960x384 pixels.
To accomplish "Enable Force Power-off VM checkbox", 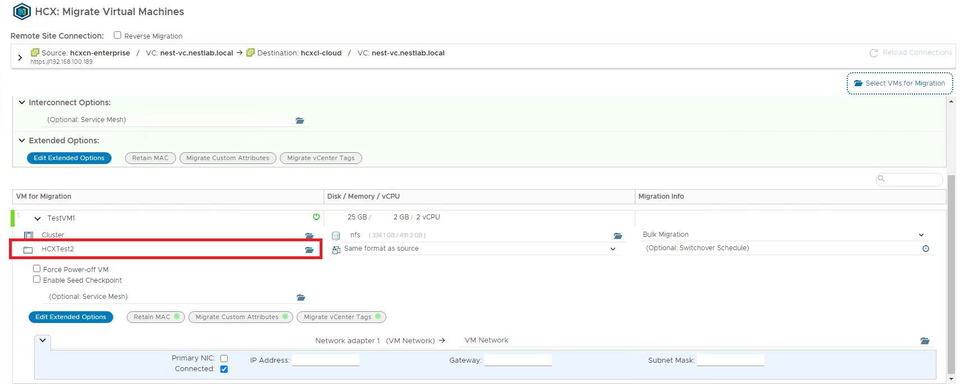I will [x=36, y=269].
